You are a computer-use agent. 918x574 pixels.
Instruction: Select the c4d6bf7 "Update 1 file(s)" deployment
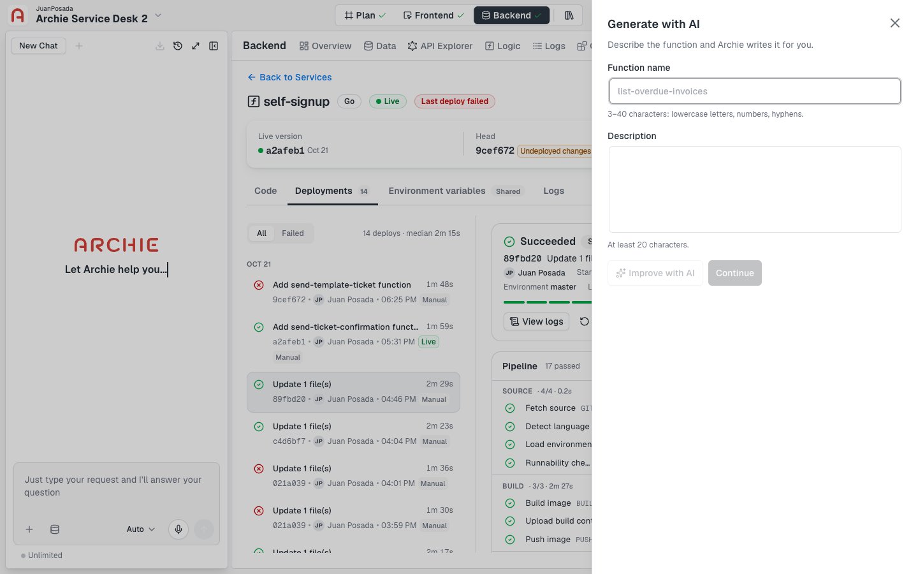(354, 434)
